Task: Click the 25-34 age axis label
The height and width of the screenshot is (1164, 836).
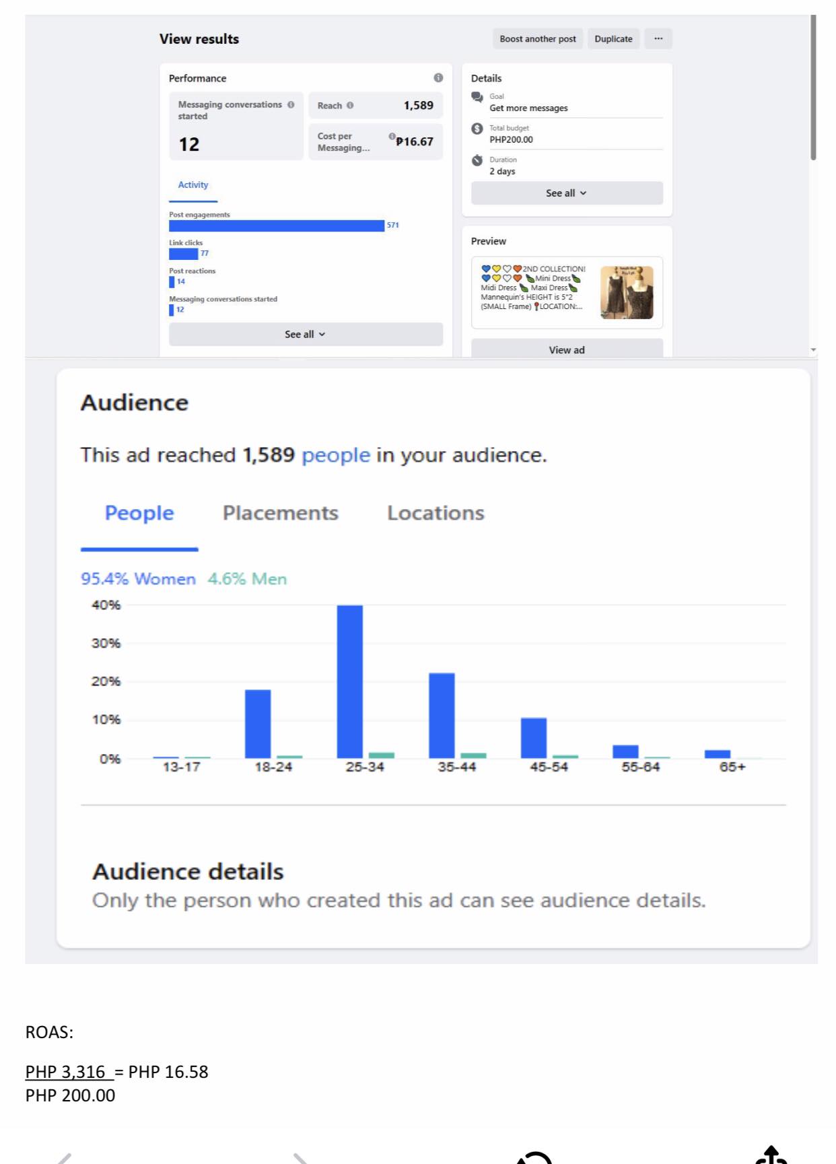Action: click(365, 767)
